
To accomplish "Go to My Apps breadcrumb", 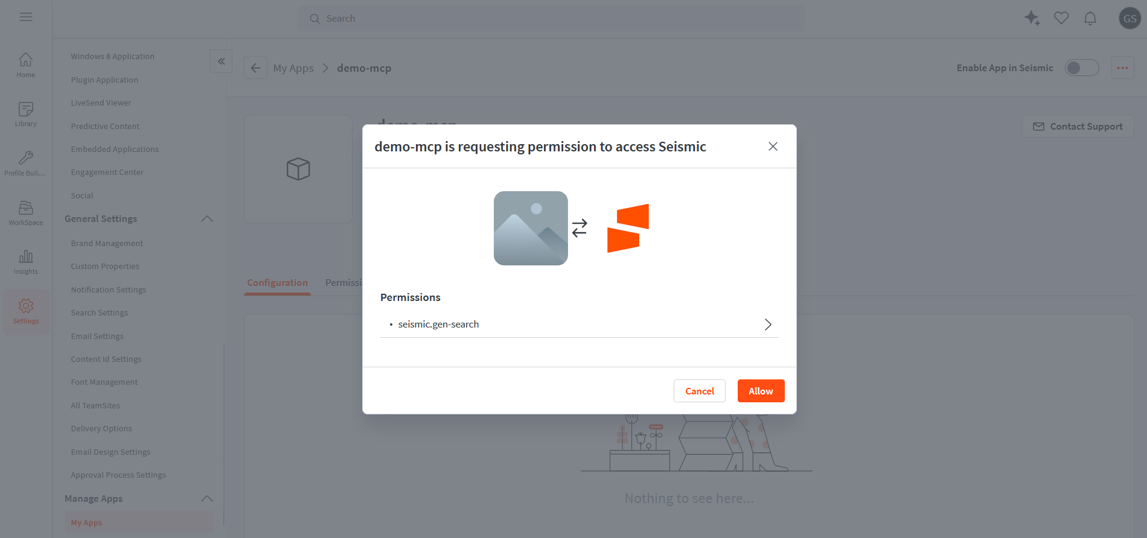I will coord(293,68).
